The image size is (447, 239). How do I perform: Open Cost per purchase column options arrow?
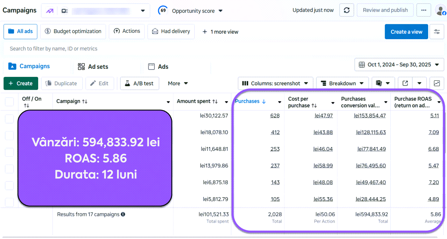[333, 103]
